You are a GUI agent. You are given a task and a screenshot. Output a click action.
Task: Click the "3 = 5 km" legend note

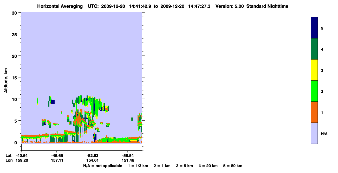click(x=185, y=166)
